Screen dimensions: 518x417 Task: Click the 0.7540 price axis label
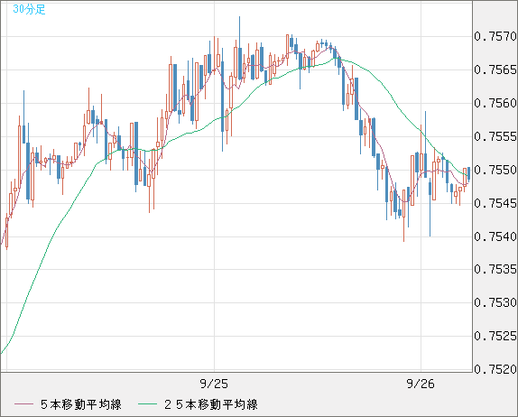pos(495,236)
